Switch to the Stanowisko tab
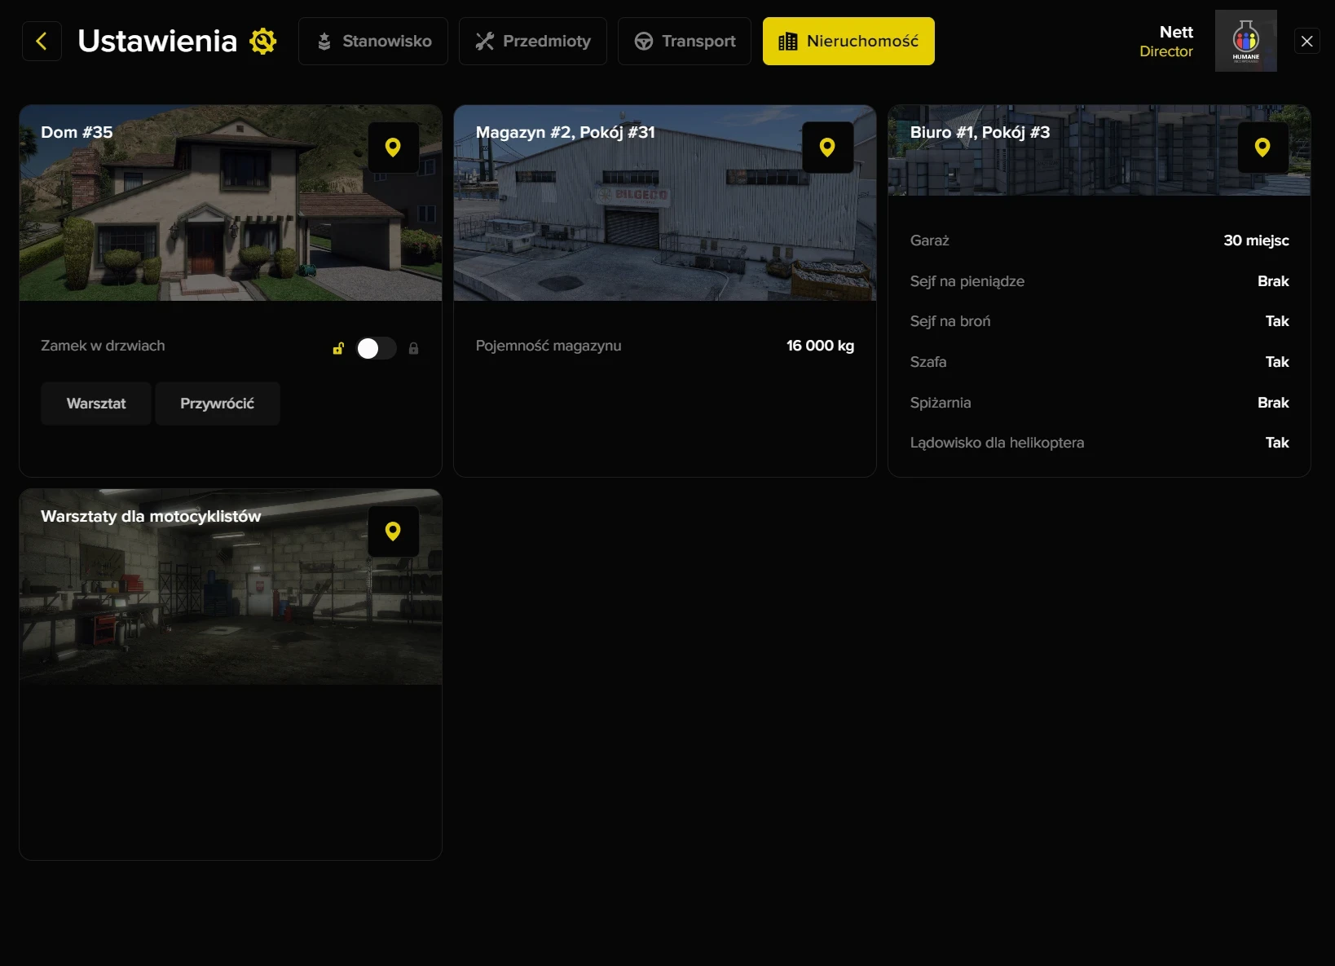This screenshot has height=966, width=1335. tap(373, 41)
